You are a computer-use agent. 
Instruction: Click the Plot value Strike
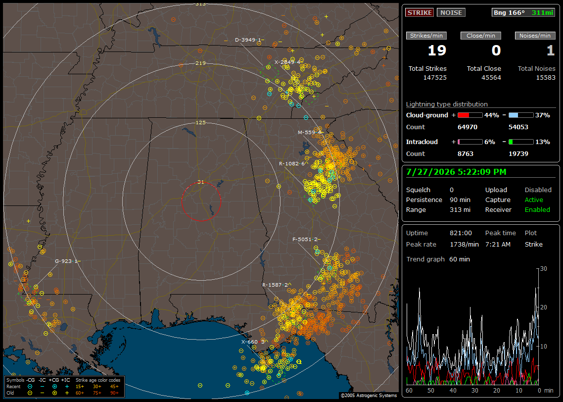533,244
